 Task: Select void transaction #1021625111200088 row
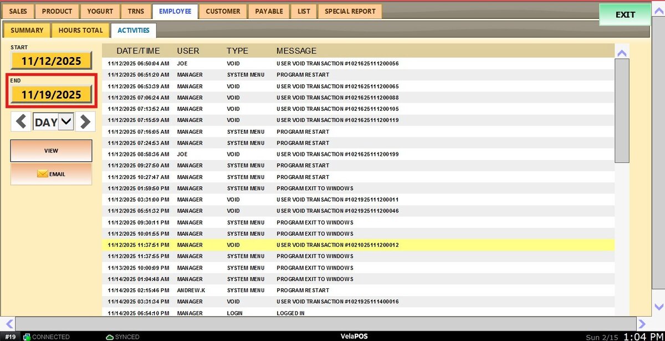click(x=358, y=98)
